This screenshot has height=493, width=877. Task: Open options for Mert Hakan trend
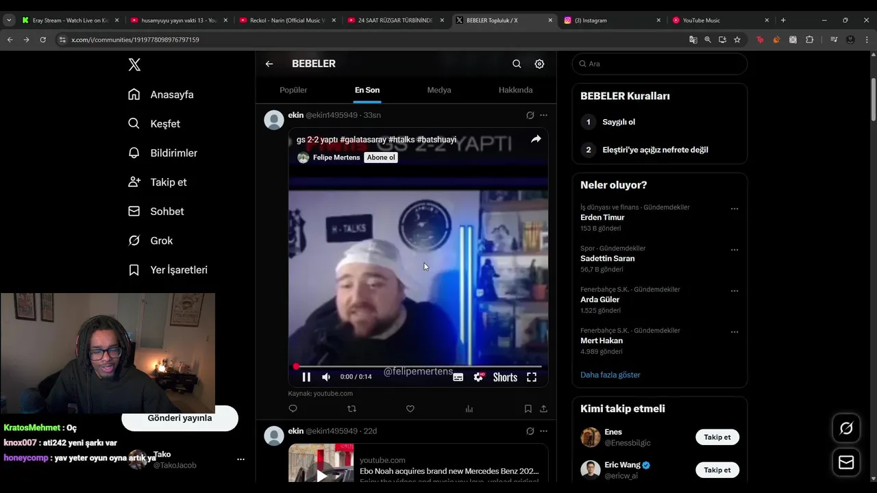click(x=734, y=332)
